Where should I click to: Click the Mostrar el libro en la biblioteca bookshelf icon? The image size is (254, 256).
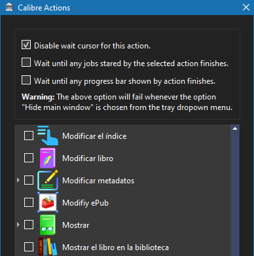[x=48, y=247]
